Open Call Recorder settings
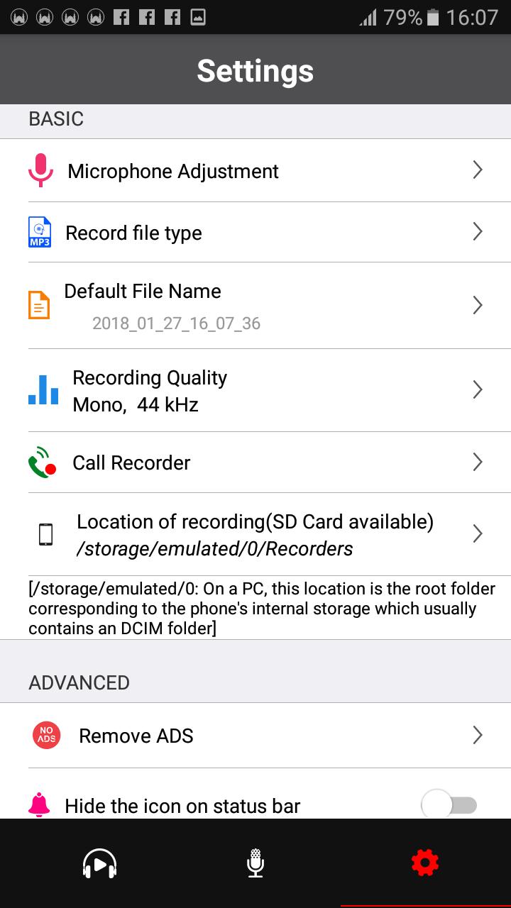The width and height of the screenshot is (511, 908). 131,463
